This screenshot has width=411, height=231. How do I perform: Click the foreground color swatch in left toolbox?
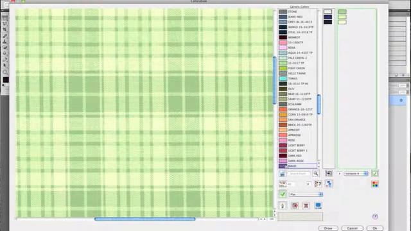(6, 80)
